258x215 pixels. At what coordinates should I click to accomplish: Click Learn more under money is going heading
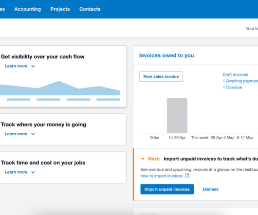[16, 134]
